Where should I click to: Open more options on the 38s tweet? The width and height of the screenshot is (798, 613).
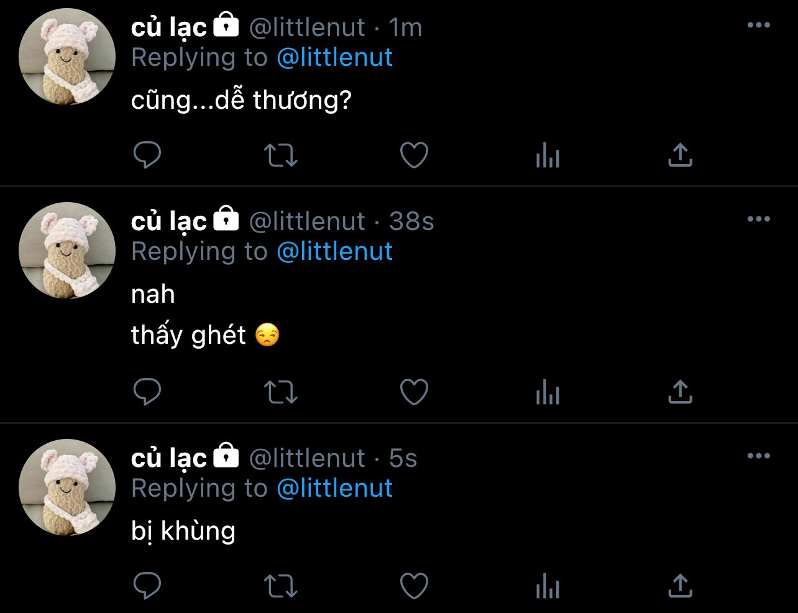click(758, 219)
